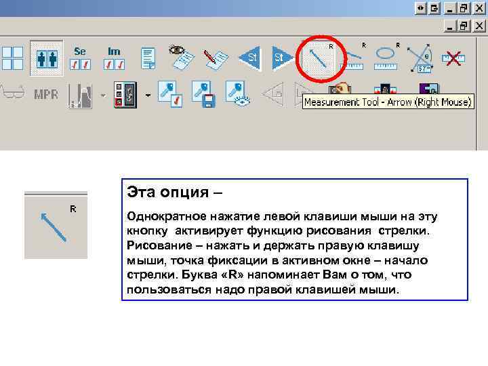The image size is (488, 366).
Task: Close the outer application window
Action: click(x=479, y=8)
